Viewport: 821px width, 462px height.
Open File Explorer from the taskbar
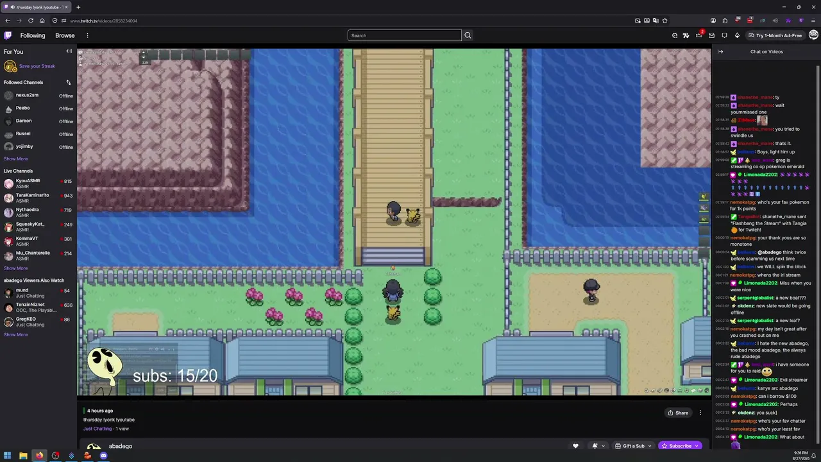click(23, 456)
